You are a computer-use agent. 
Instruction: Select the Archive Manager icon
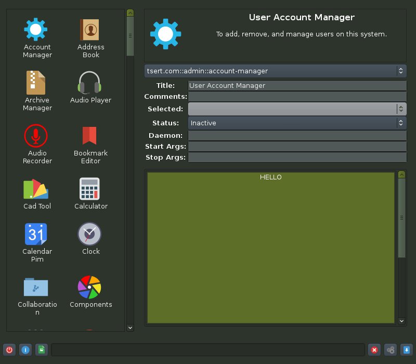37,83
